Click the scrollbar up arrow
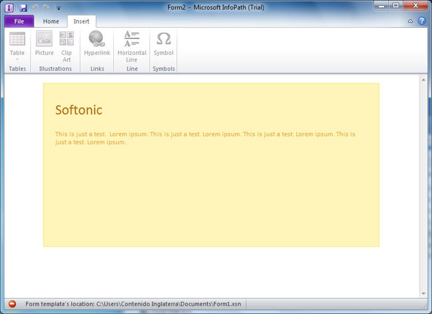 point(424,80)
